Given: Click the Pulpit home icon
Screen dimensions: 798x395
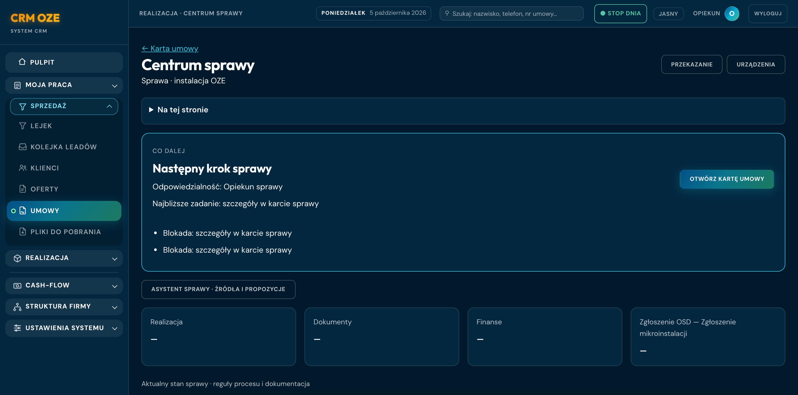Looking at the screenshot, I should [x=22, y=62].
